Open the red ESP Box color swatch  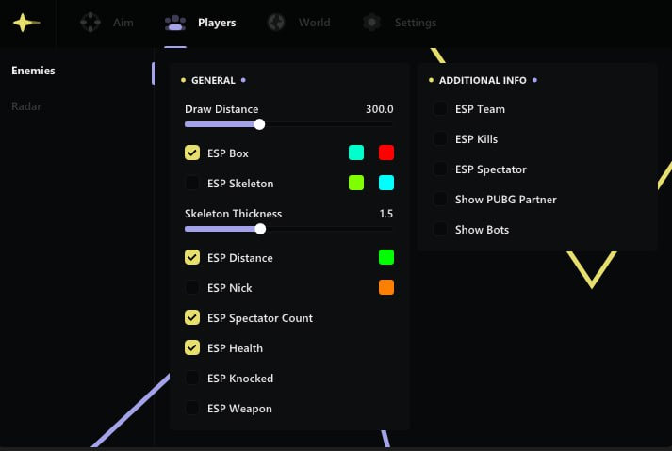click(x=386, y=153)
